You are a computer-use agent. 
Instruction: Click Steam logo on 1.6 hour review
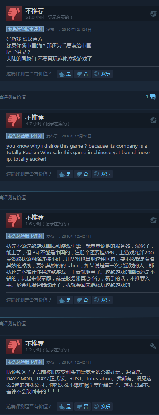(153, 220)
